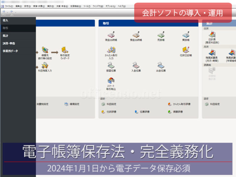Open the 仕訳辞書 journal dictionary
The width and height of the screenshot is (236, 177).
109,112
